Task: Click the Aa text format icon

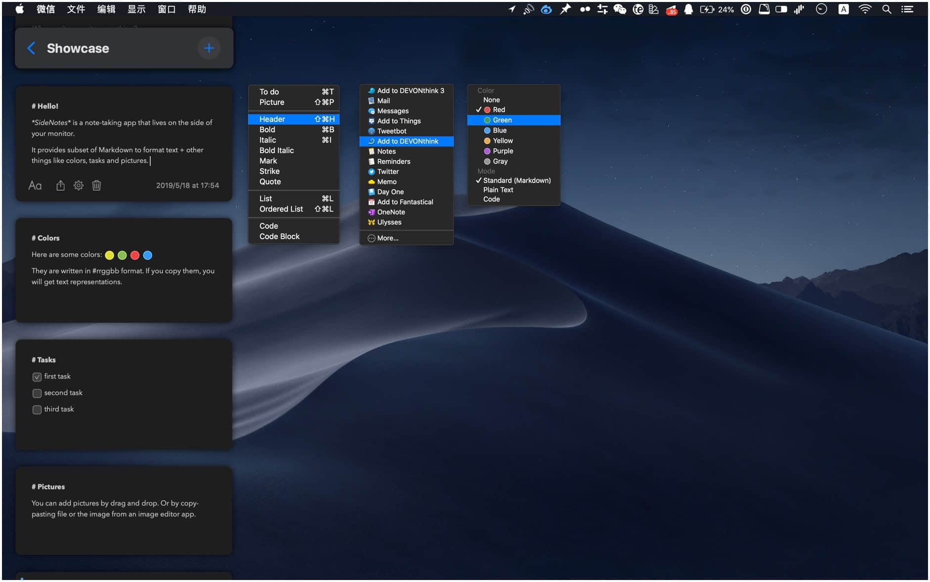Action: click(35, 185)
